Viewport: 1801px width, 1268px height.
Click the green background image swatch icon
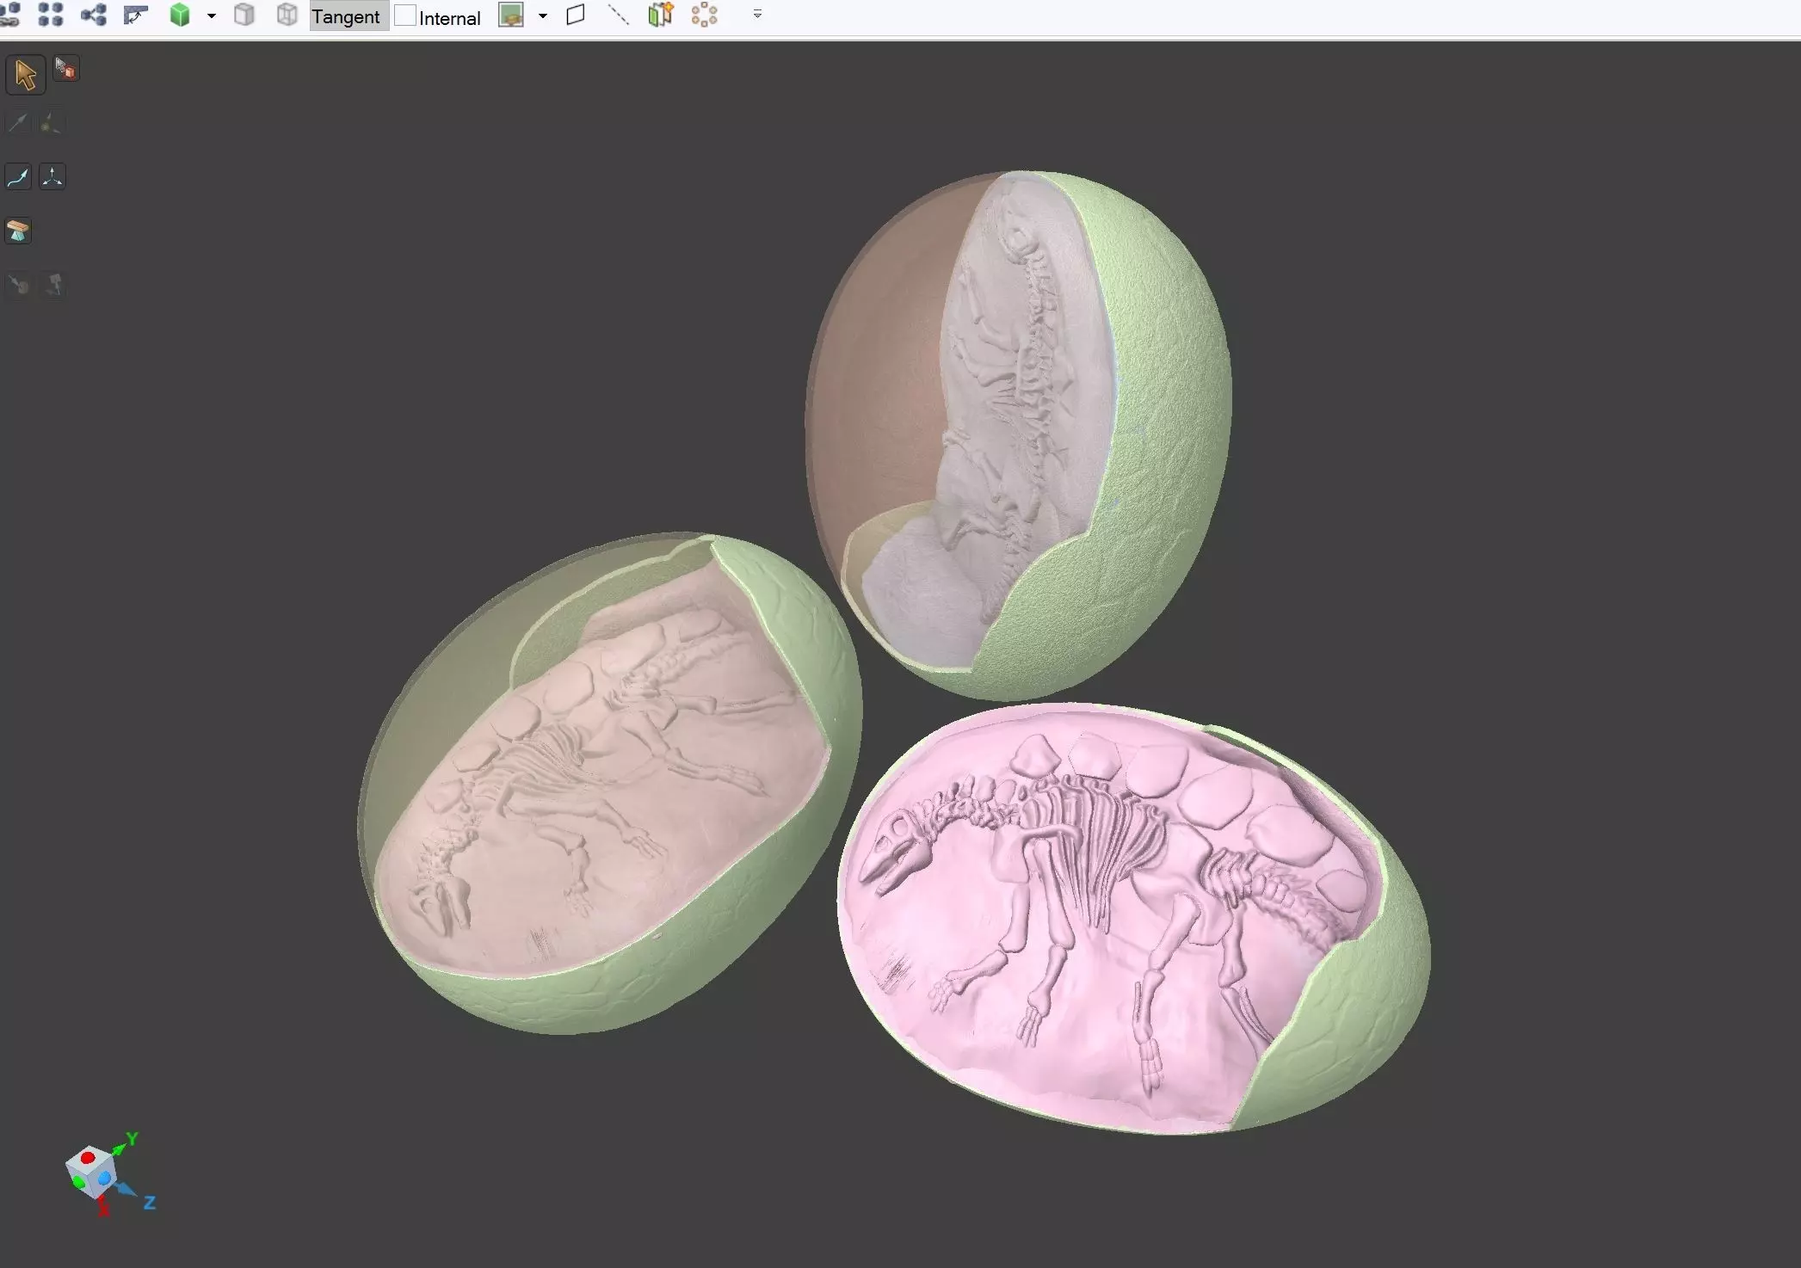[511, 15]
